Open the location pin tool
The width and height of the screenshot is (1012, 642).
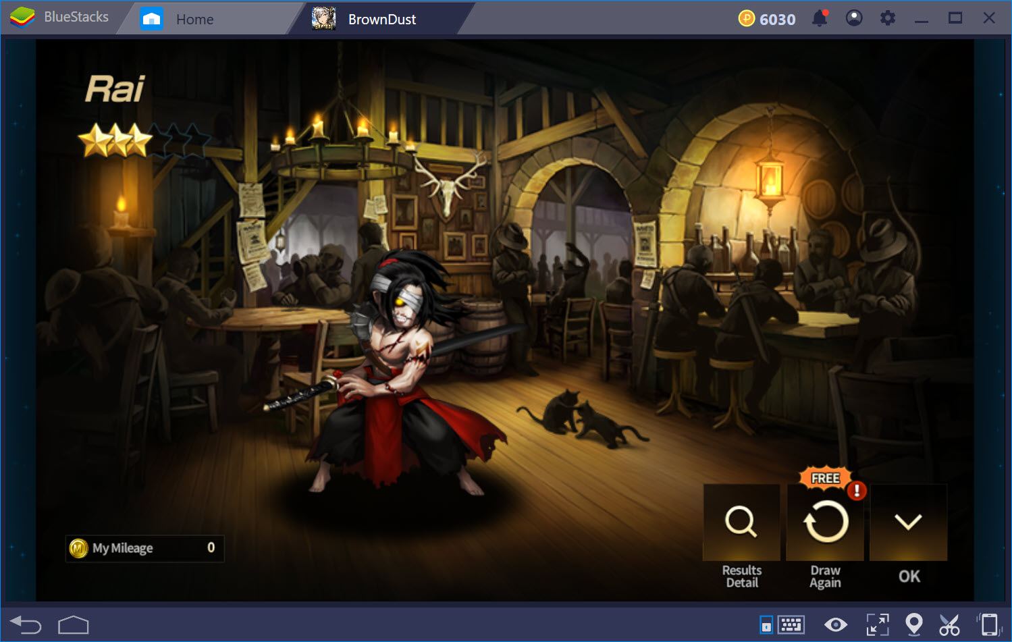pyautogui.click(x=913, y=624)
